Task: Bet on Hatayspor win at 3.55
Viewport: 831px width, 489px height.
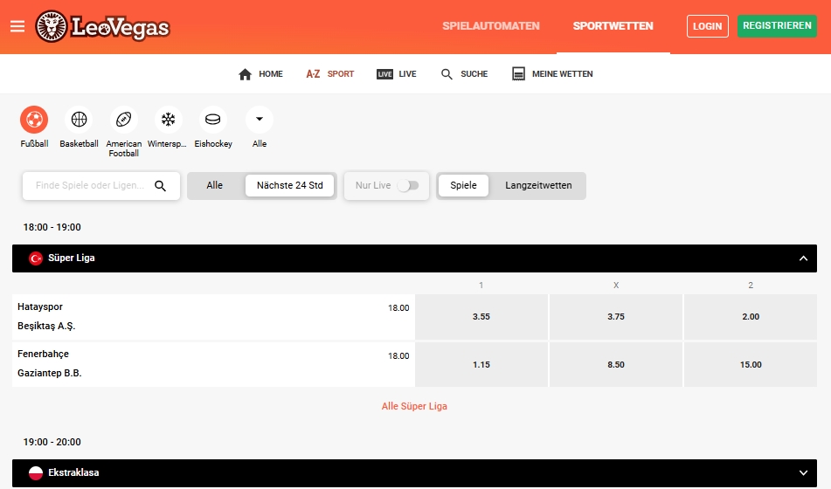Action: [481, 317]
